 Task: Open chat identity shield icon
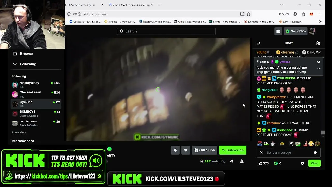262,153
